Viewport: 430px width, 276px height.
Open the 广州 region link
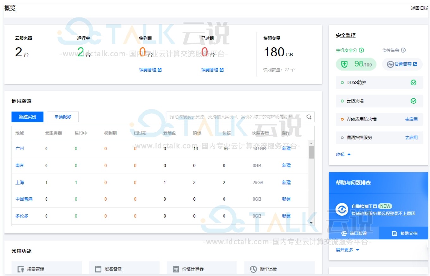(x=20, y=149)
